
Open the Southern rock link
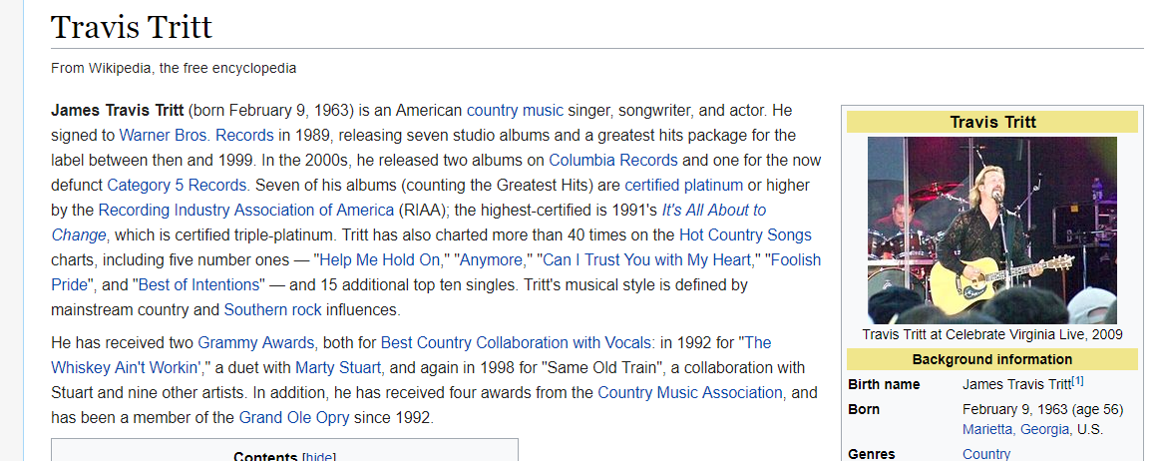(x=272, y=309)
